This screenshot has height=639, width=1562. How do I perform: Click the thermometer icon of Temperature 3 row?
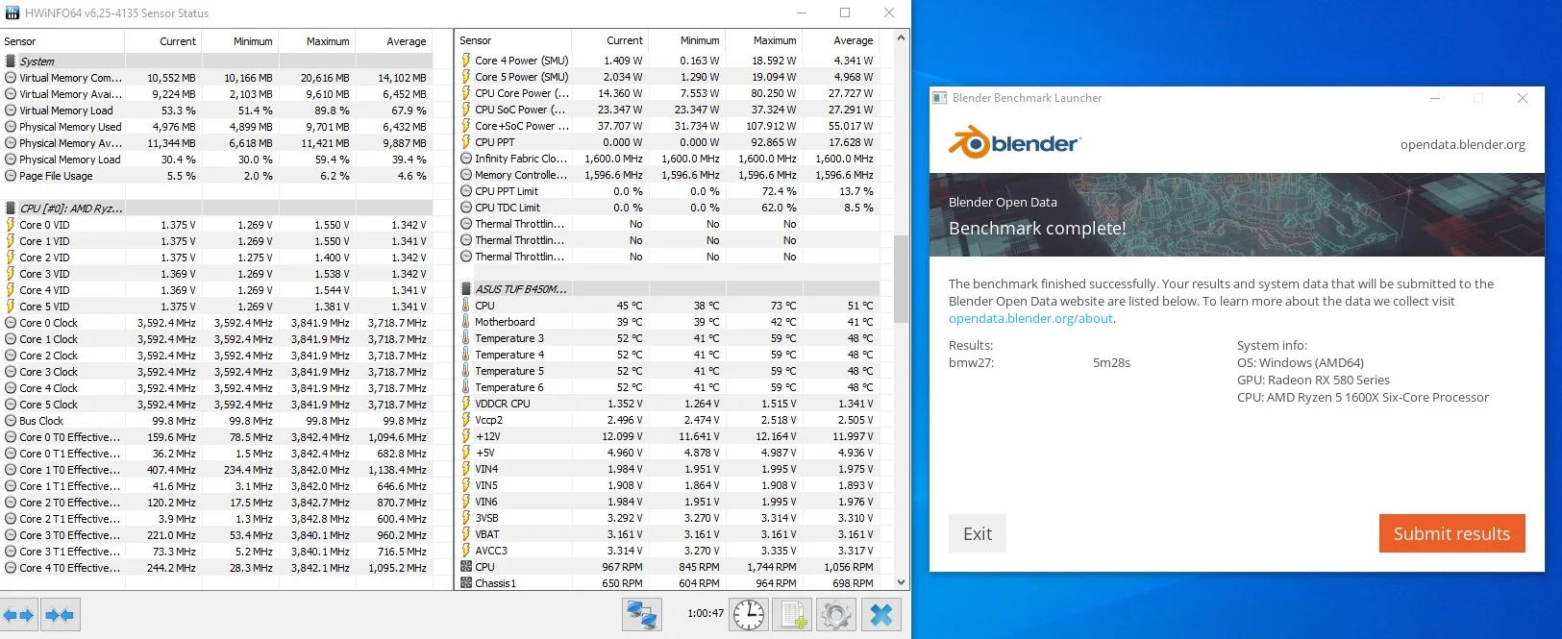click(466, 338)
